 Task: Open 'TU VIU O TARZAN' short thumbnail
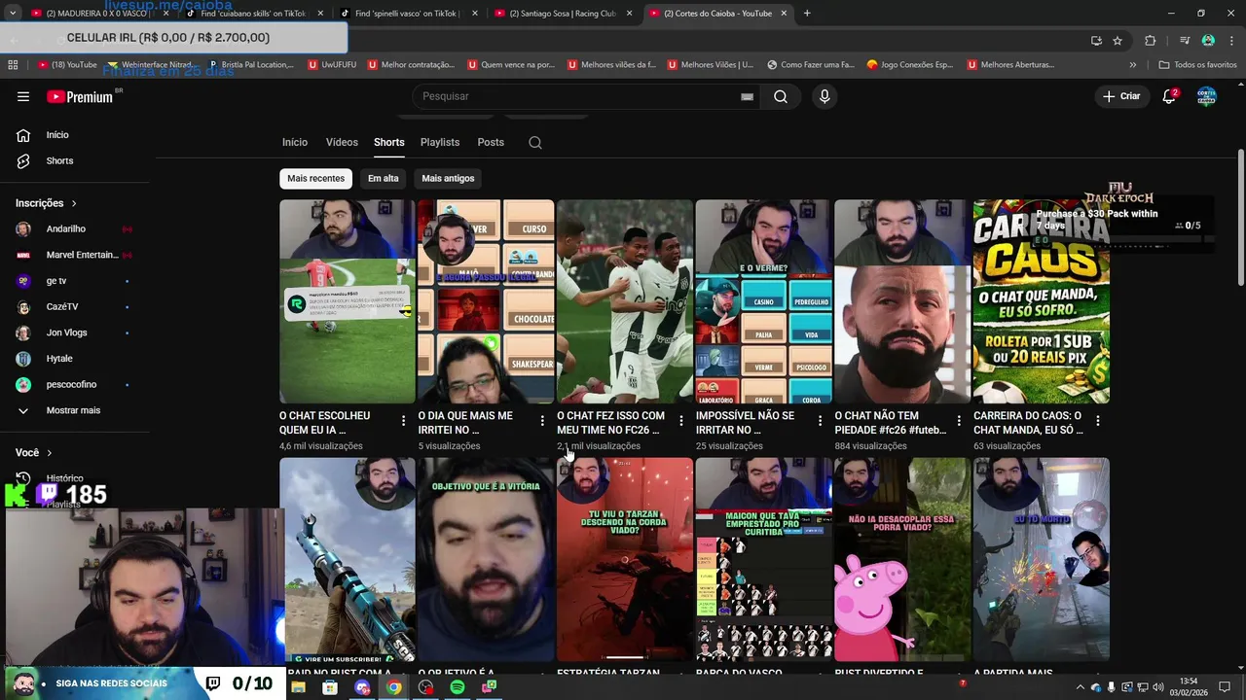pos(625,560)
